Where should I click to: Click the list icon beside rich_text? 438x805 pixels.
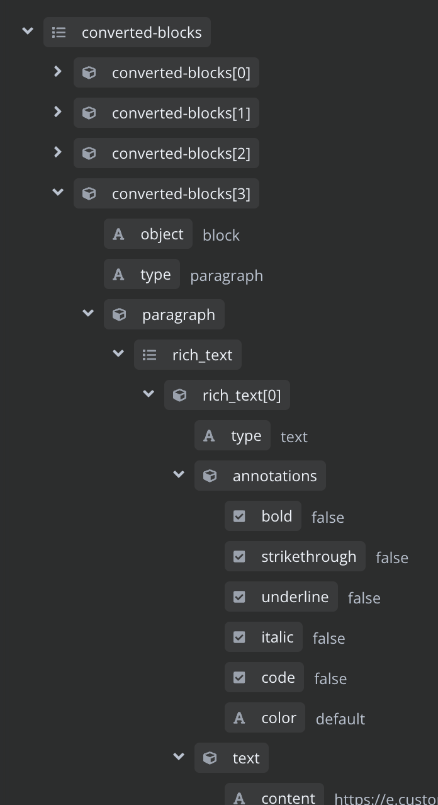tap(149, 355)
